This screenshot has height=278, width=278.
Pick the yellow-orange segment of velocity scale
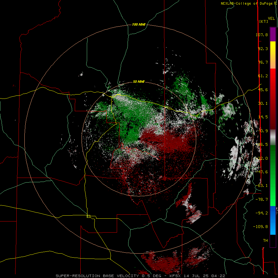273,55
